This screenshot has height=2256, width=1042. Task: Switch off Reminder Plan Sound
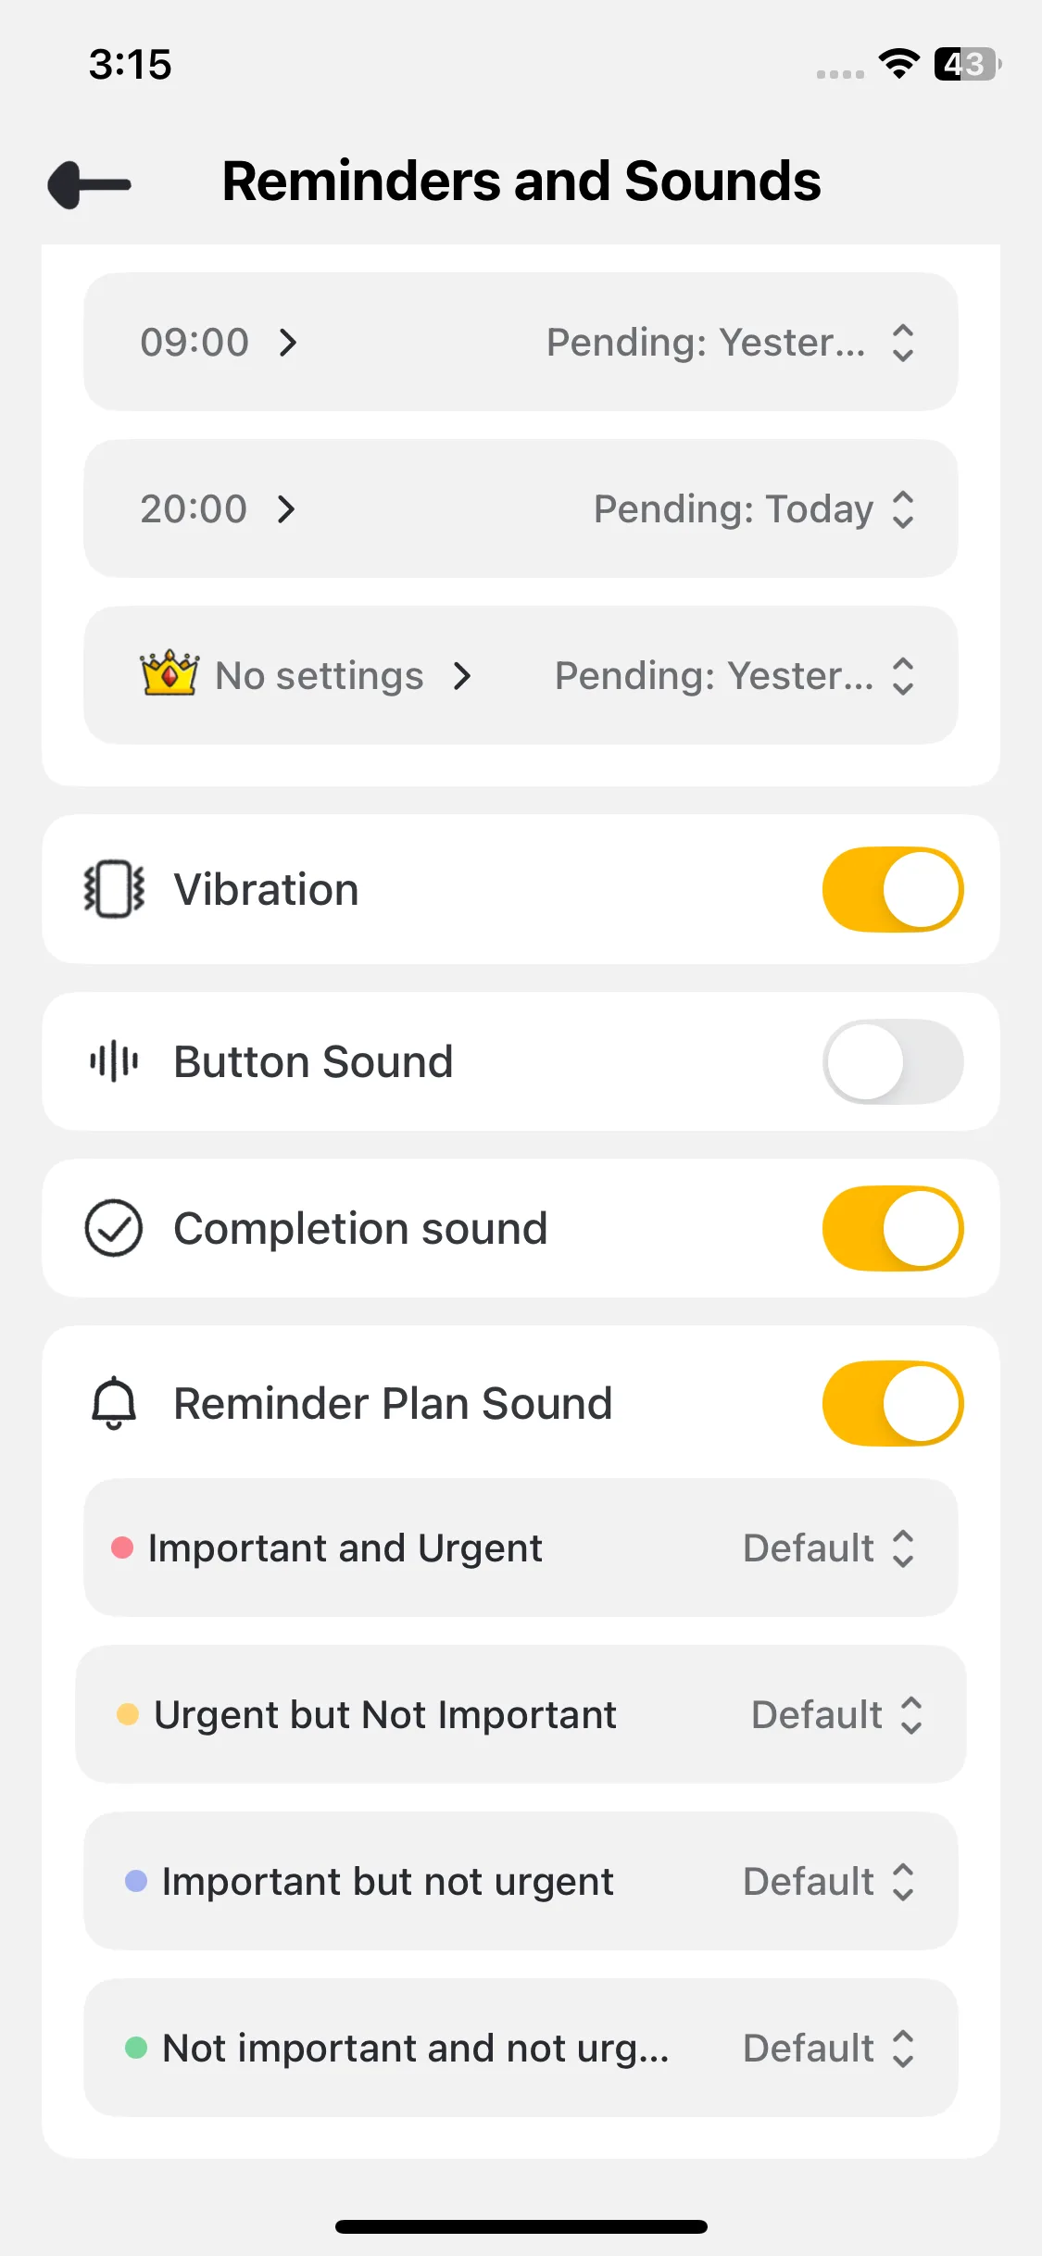(x=892, y=1403)
